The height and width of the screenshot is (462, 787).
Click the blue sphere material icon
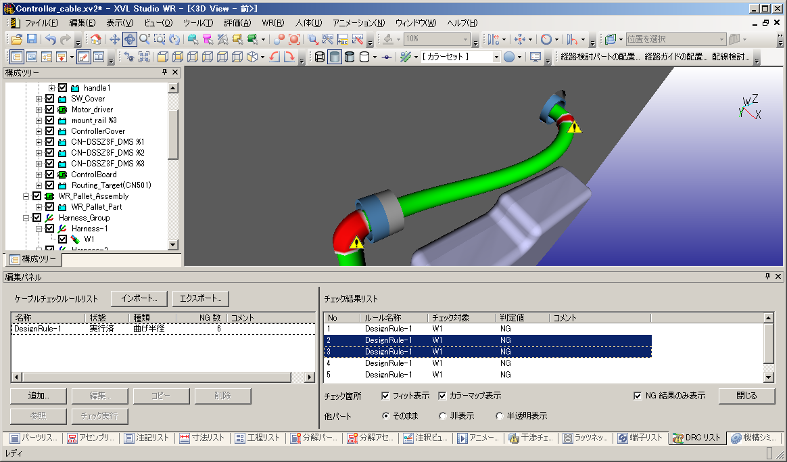(x=509, y=57)
